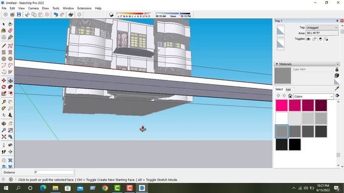Select the Rotate tool
Viewport: 344px width, 193px height.
(x=4, y=87)
